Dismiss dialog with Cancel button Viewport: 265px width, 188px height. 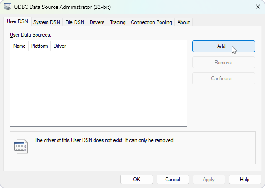[173, 180]
